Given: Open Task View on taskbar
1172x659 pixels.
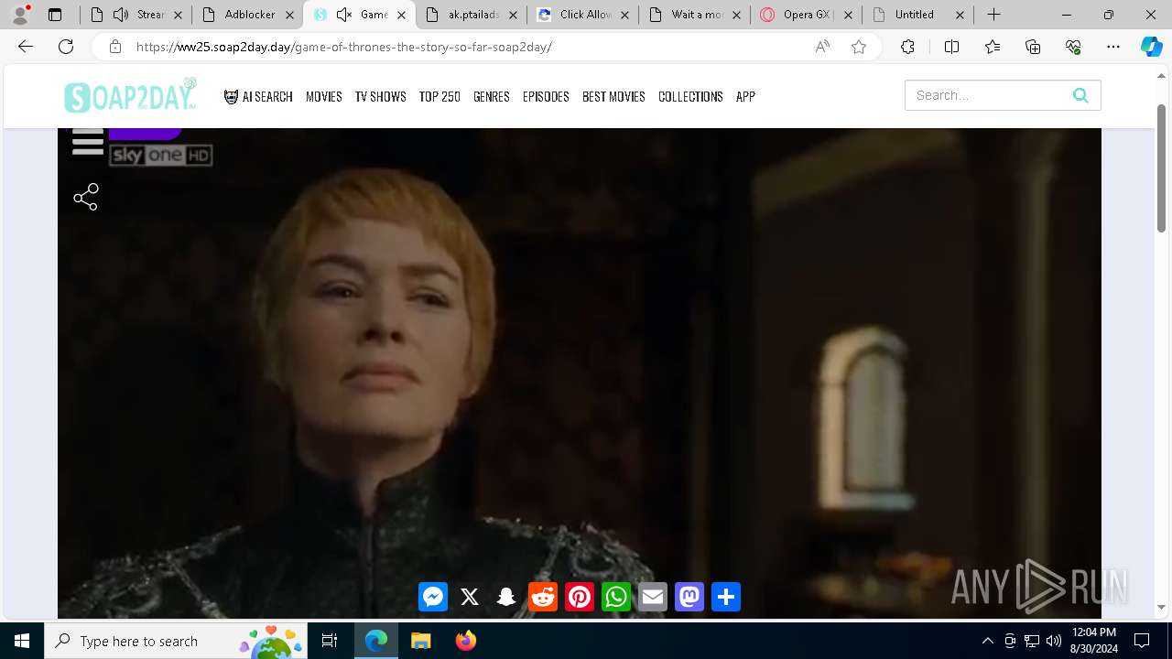Looking at the screenshot, I should coord(330,641).
